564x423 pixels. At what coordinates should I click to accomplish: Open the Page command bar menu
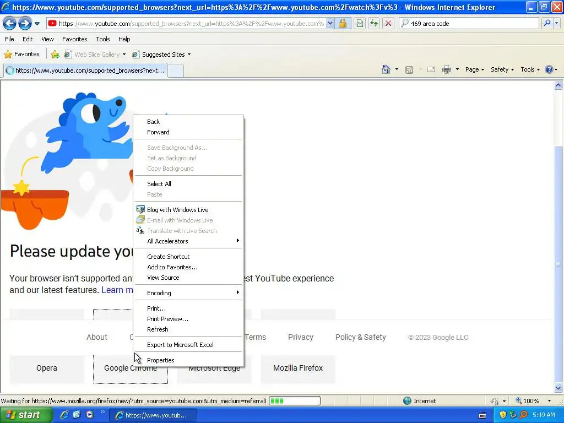[474, 69]
